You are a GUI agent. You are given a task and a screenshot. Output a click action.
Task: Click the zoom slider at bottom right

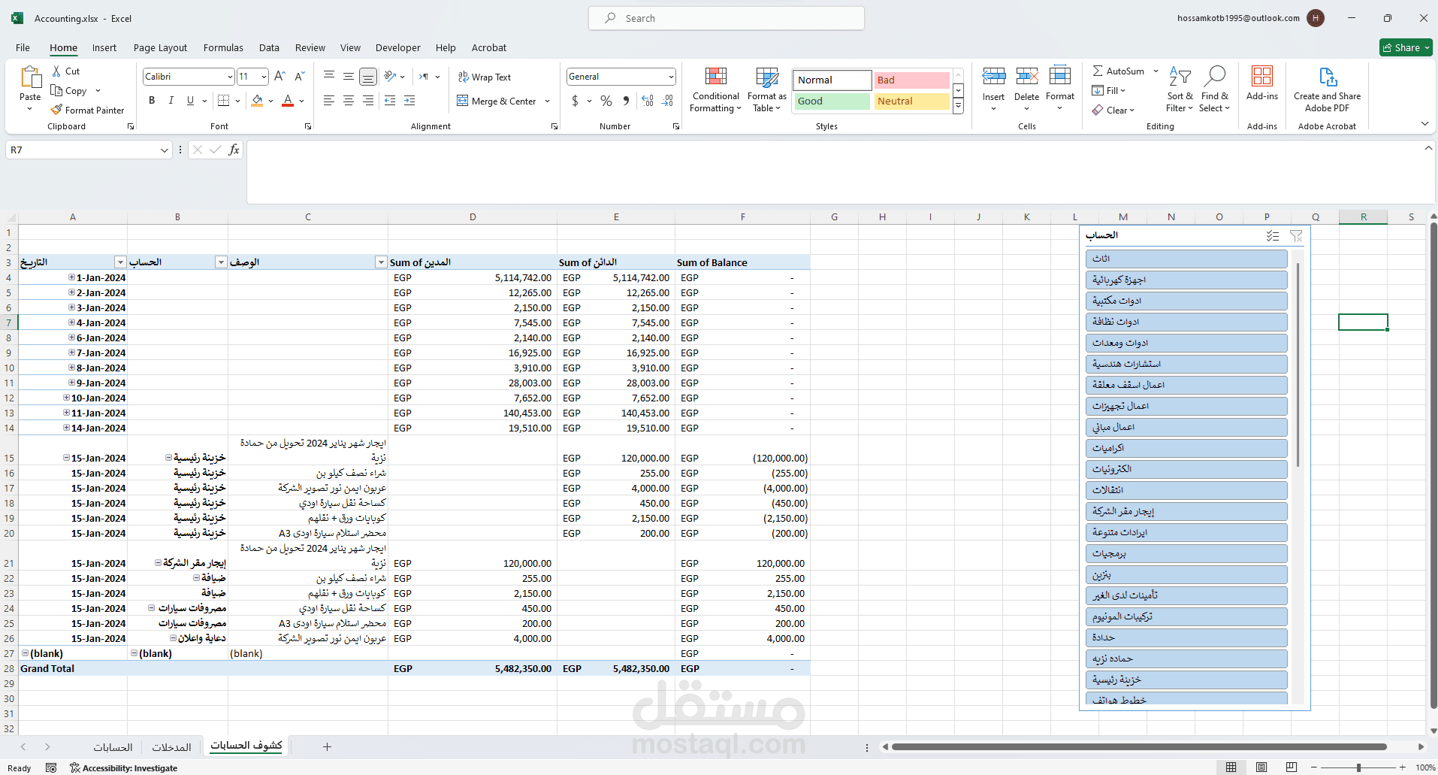point(1358,767)
